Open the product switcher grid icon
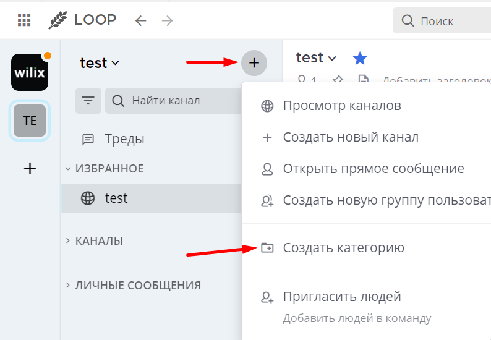The width and height of the screenshot is (491, 340). pyautogui.click(x=24, y=20)
